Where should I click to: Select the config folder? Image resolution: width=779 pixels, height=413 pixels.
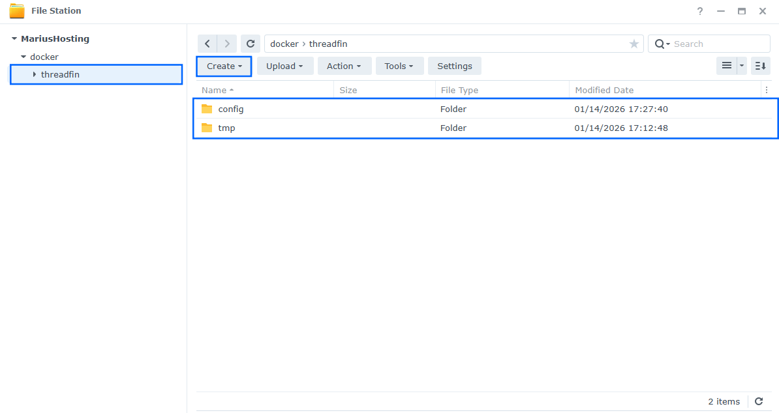click(230, 109)
